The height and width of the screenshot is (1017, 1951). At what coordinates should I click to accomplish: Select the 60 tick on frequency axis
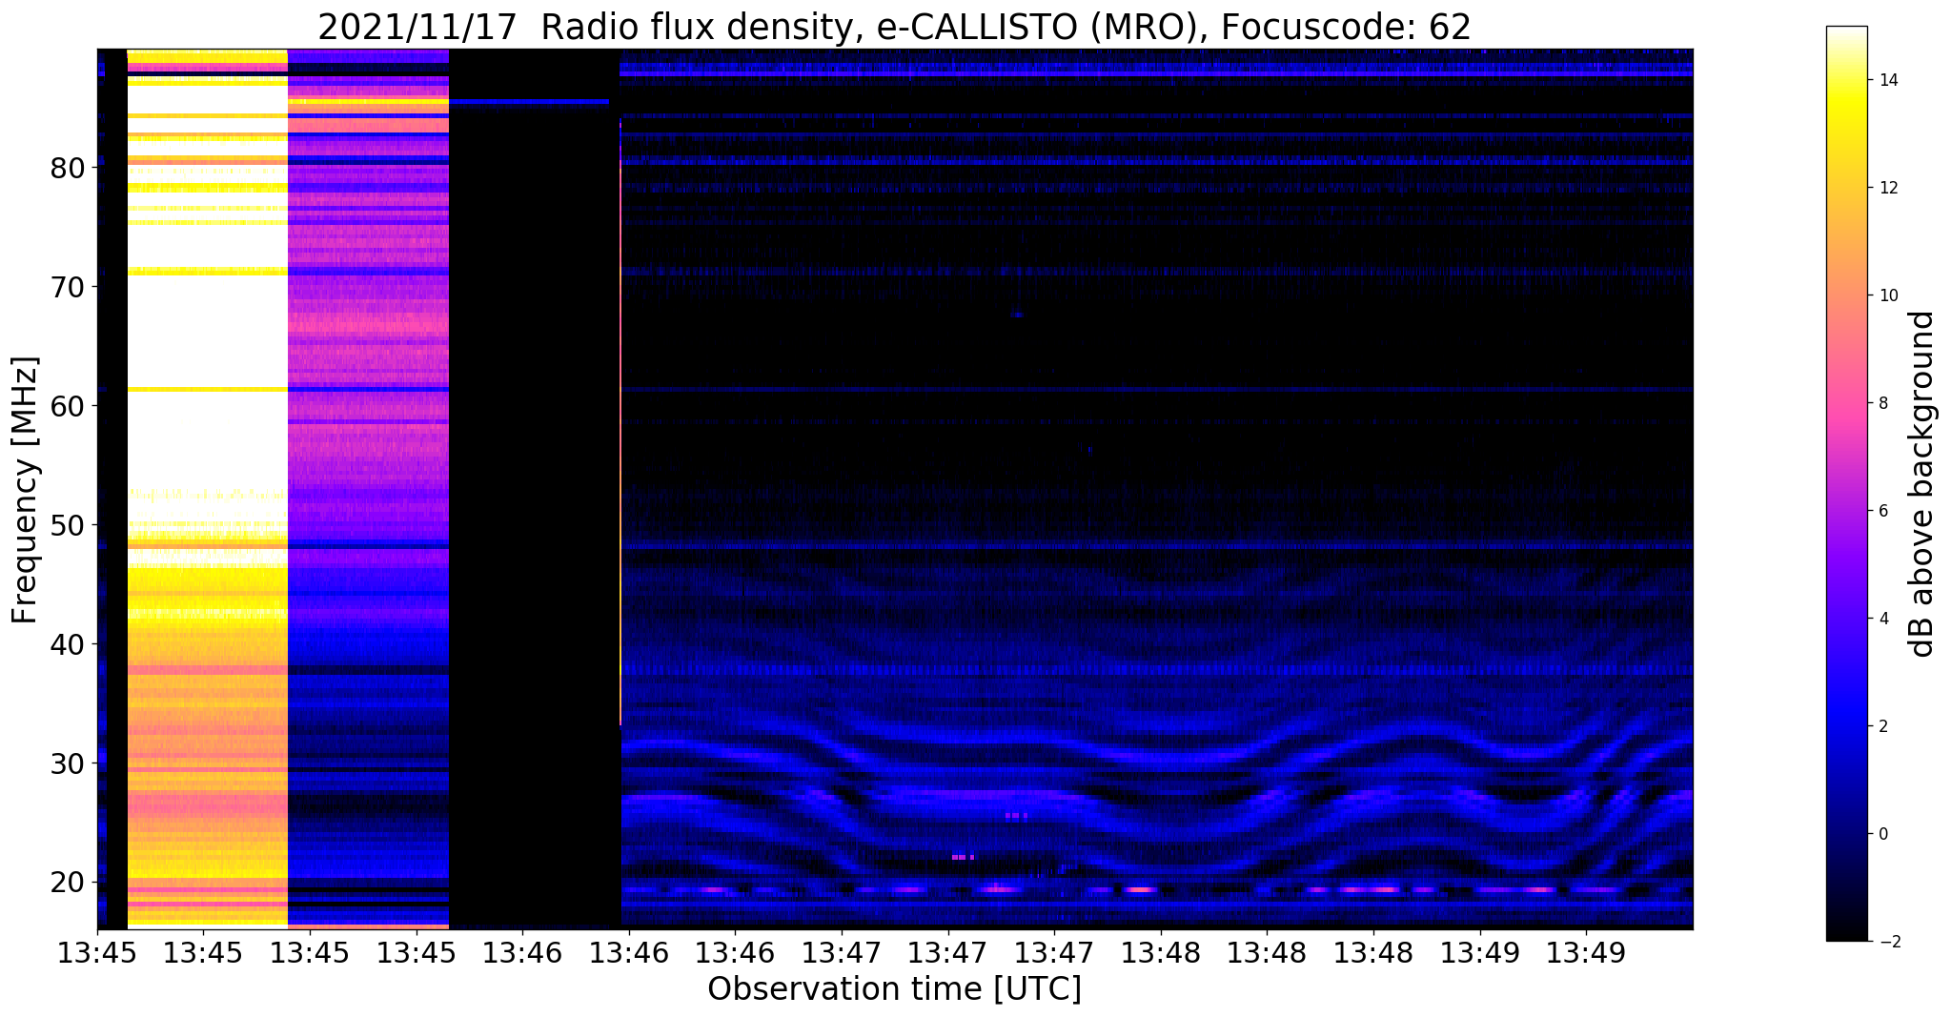point(68,407)
